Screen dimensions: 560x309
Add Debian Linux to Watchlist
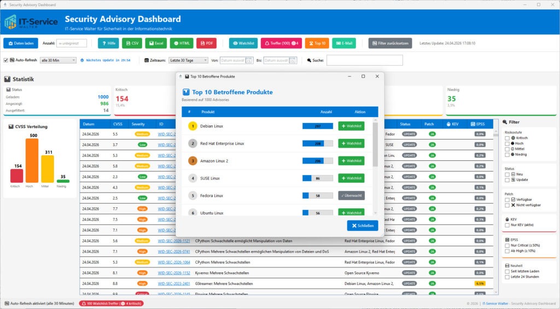pyautogui.click(x=352, y=126)
